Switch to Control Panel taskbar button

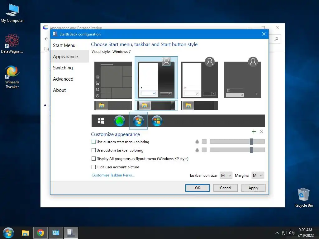point(55,233)
